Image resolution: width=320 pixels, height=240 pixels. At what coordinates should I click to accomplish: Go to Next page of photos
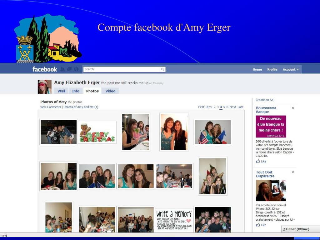(233, 107)
